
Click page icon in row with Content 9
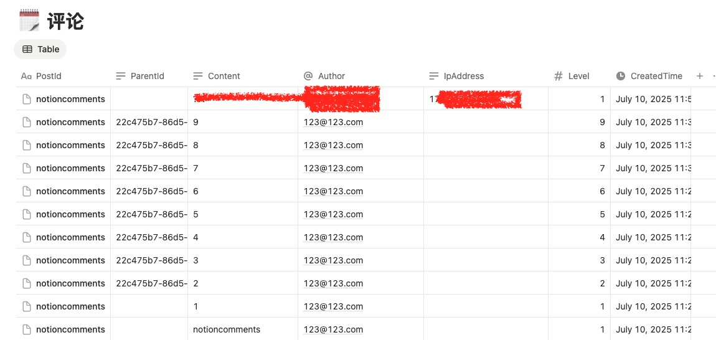(26, 122)
